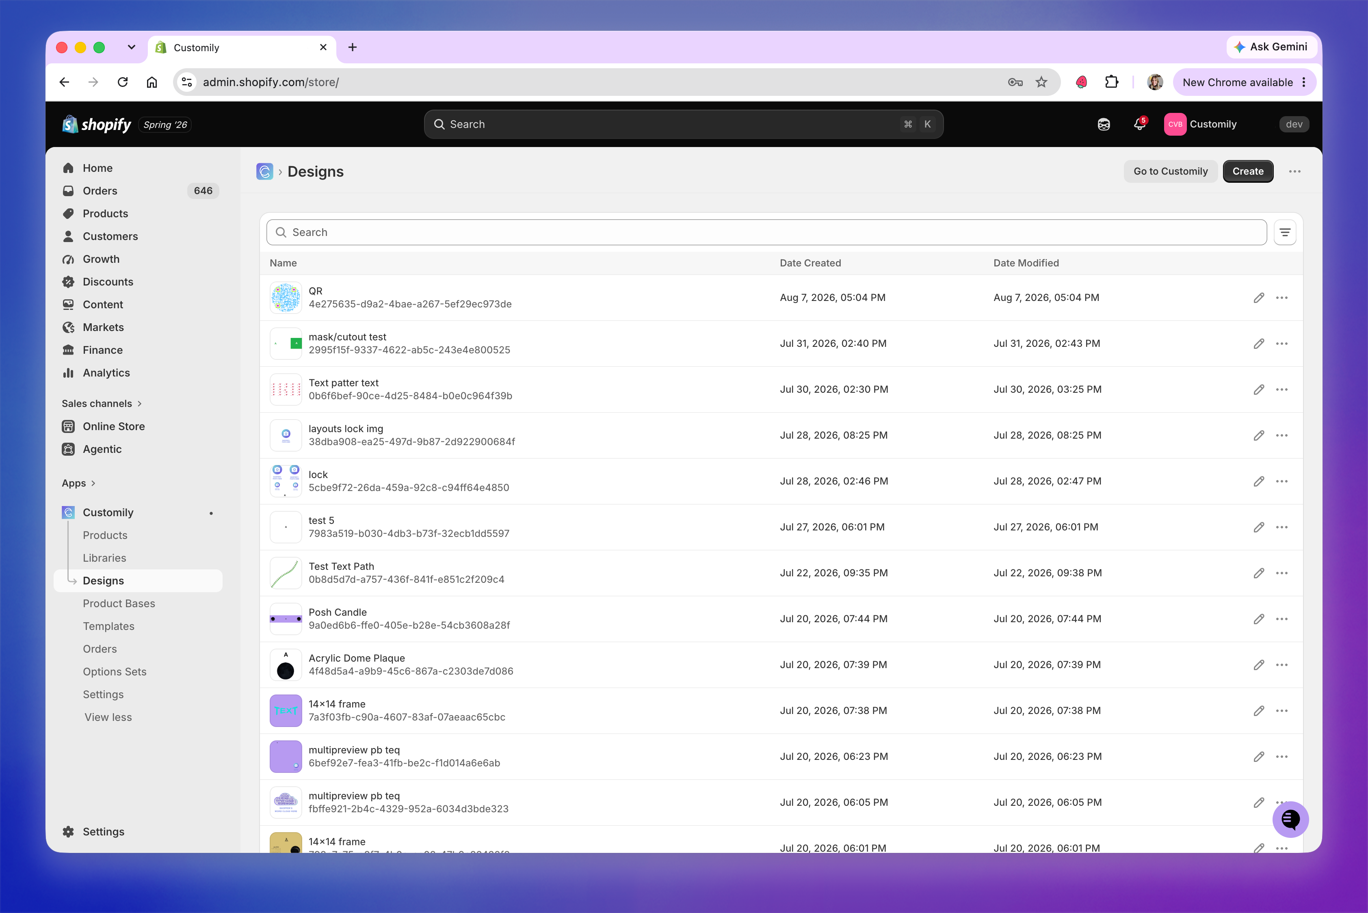The image size is (1368, 913).
Task: Open Online Store sales channel
Action: point(138,426)
